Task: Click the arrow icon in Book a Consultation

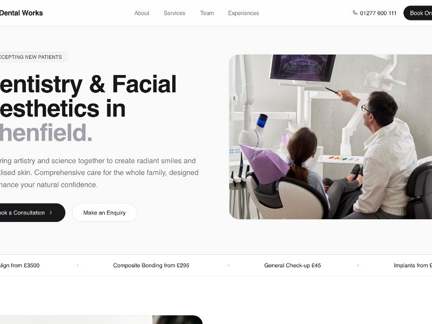Action: click(51, 213)
